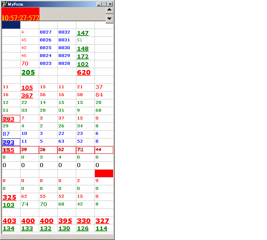The height and width of the screenshot is (240, 267).
Task: Select the large red 327 value
Action: pyautogui.click(x=102, y=221)
